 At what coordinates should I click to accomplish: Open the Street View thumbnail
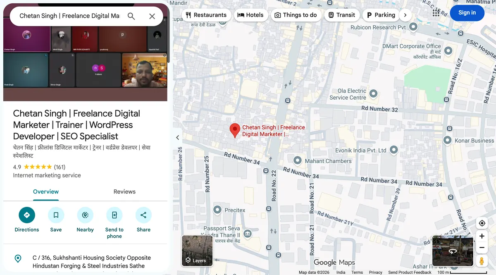click(x=453, y=251)
